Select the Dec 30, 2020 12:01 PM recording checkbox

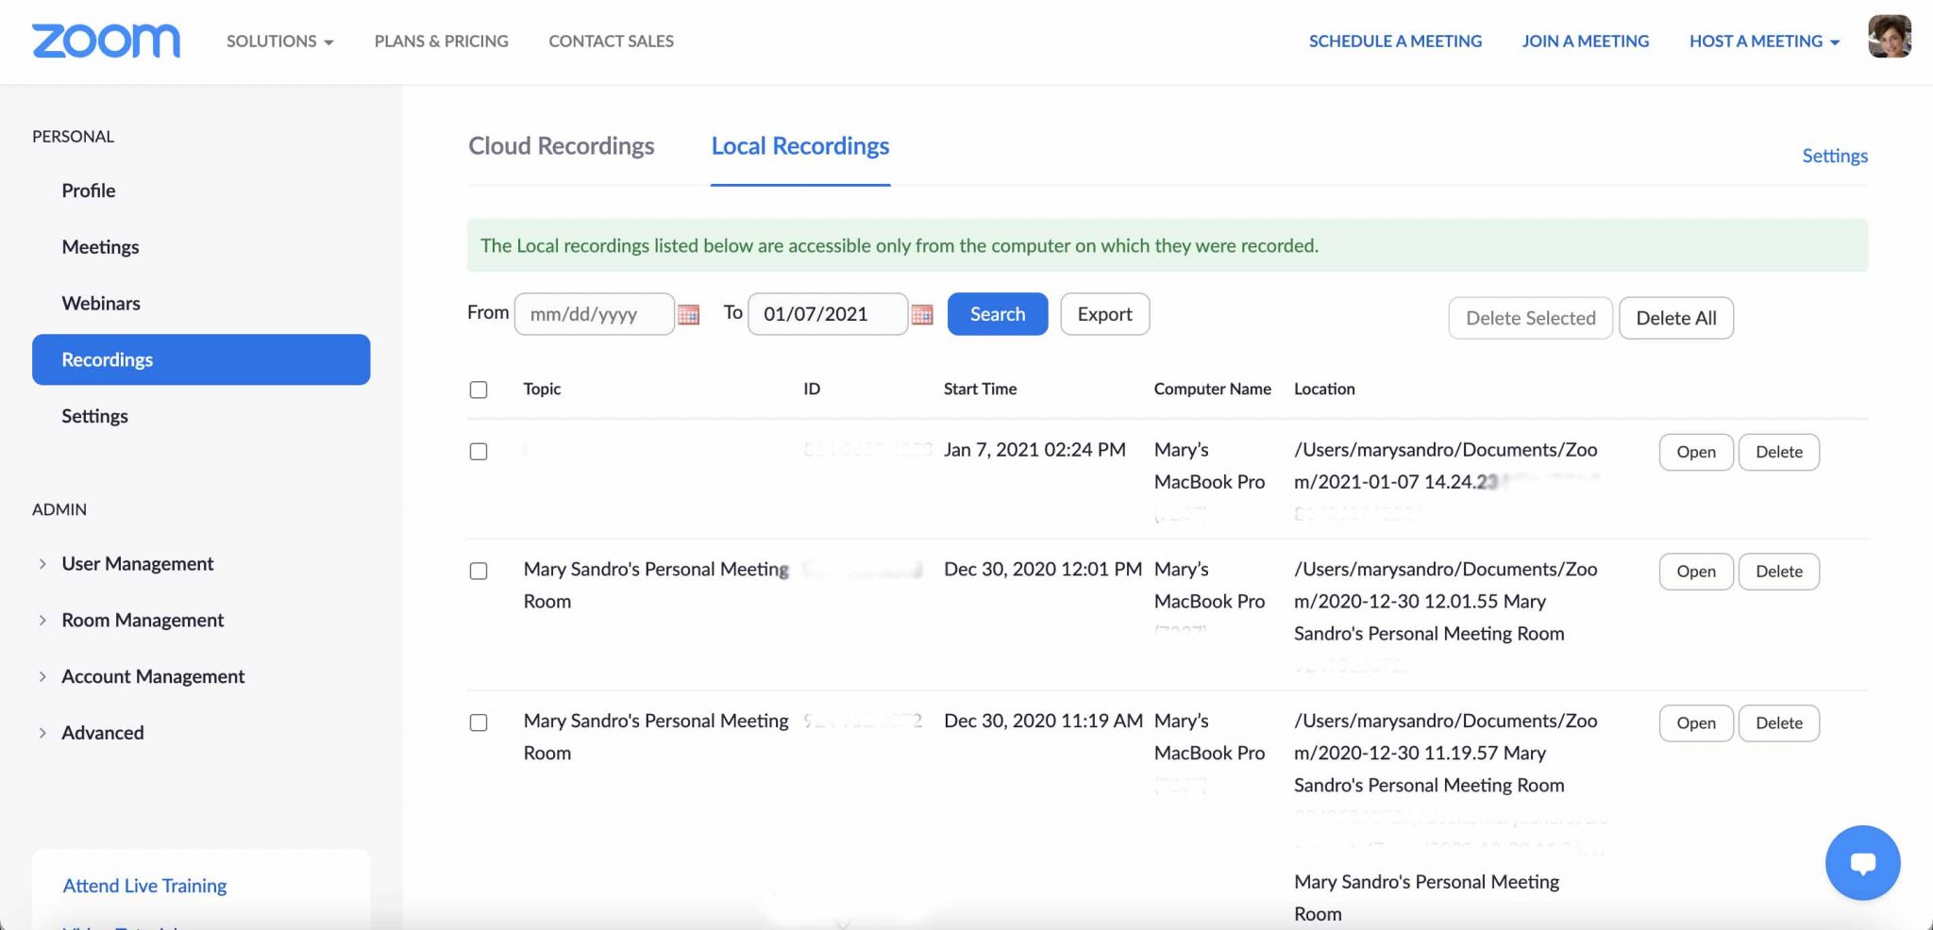(x=479, y=572)
